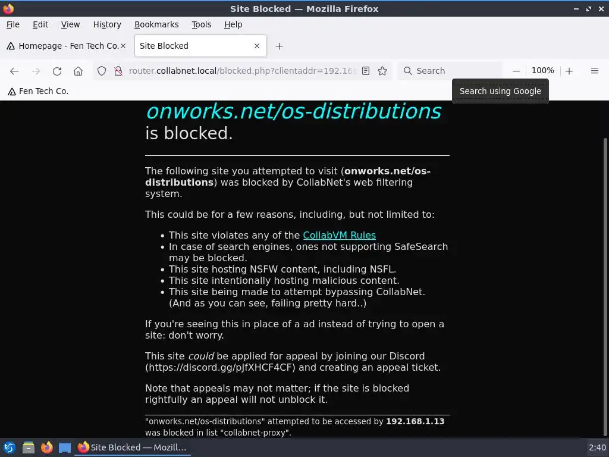Click the address bar URL field
Viewport: 609px width, 457px height.
coord(243,71)
